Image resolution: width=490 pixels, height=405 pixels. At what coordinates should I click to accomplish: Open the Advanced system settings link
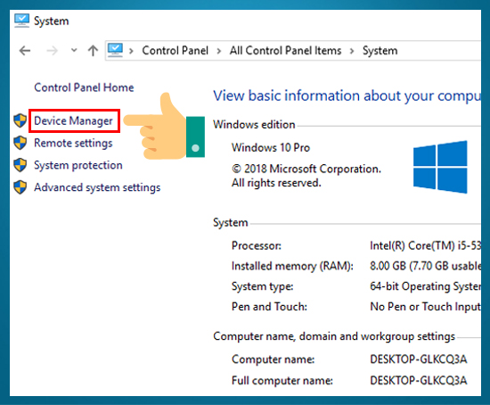point(97,187)
